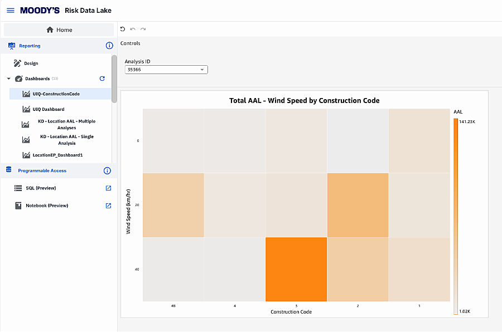
Task: Select heatmap cell code 2 at wind speed 40
Action: [358, 269]
